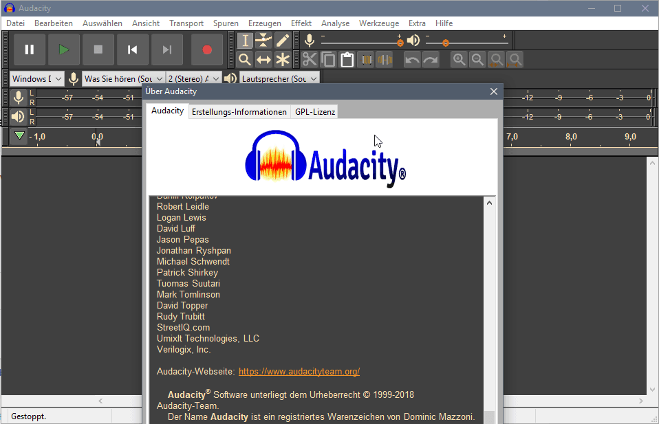Click the Copy icon
Viewport: 659px width, 424px height.
(x=329, y=60)
